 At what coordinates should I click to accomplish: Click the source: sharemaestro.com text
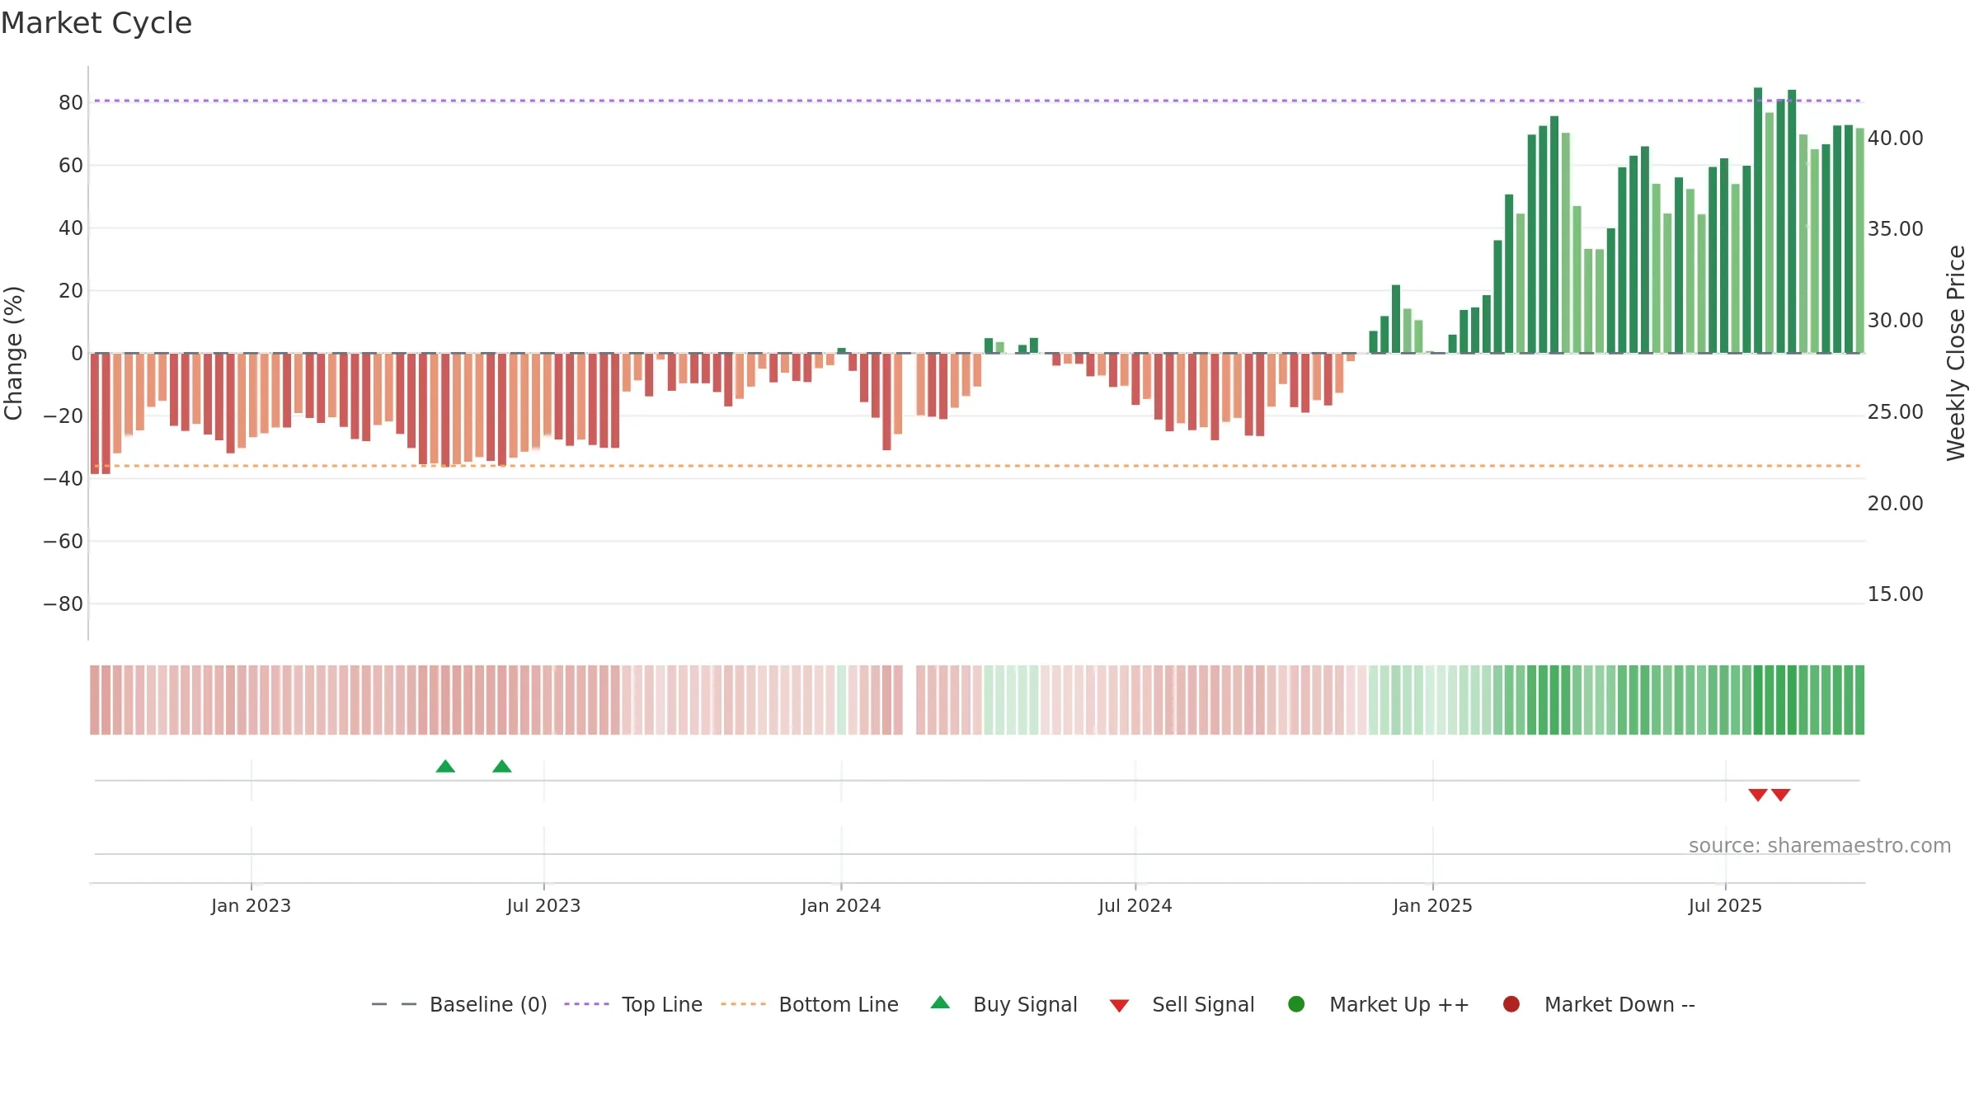point(1820,846)
